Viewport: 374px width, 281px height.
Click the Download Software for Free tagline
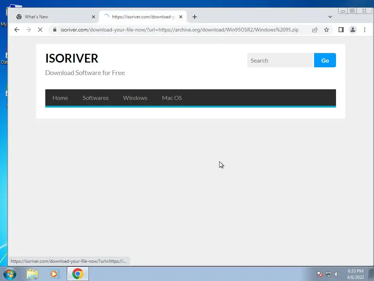click(85, 73)
